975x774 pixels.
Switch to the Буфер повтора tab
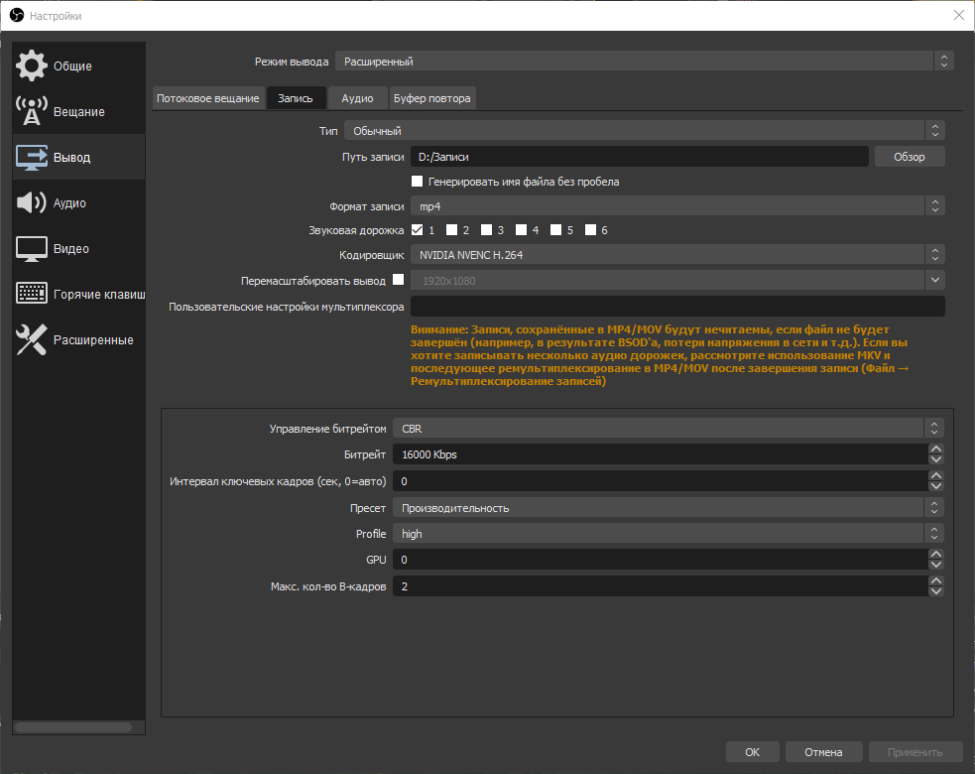click(432, 98)
